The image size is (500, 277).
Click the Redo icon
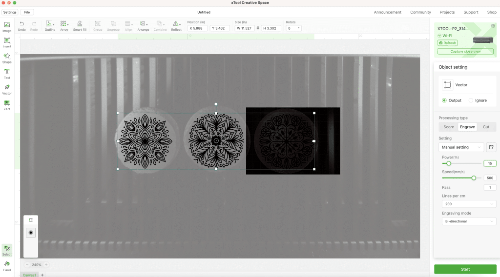coord(34,26)
